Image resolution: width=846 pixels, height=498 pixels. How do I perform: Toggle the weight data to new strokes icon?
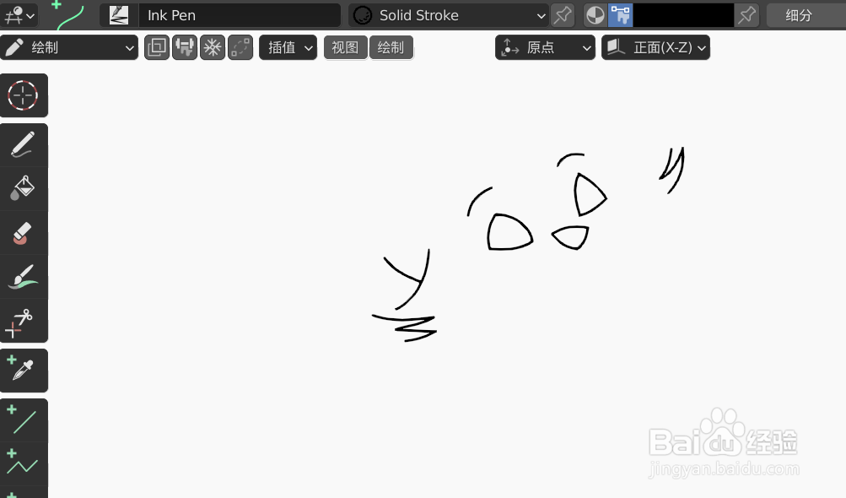tap(185, 47)
